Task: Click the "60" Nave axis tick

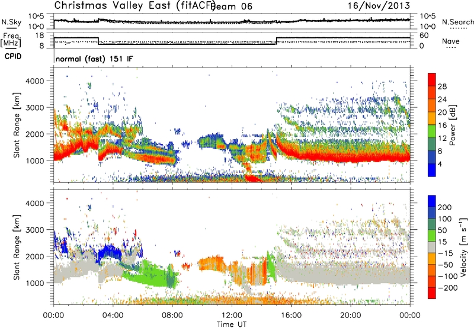Action: coord(424,36)
